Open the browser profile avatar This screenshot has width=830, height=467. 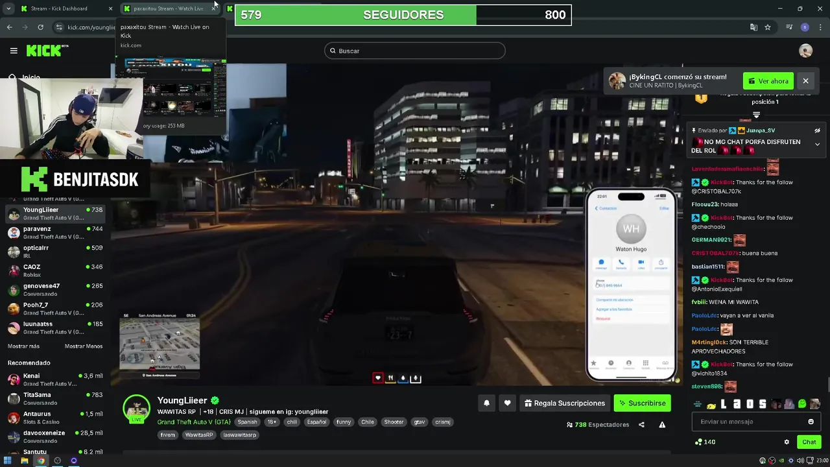(x=805, y=27)
